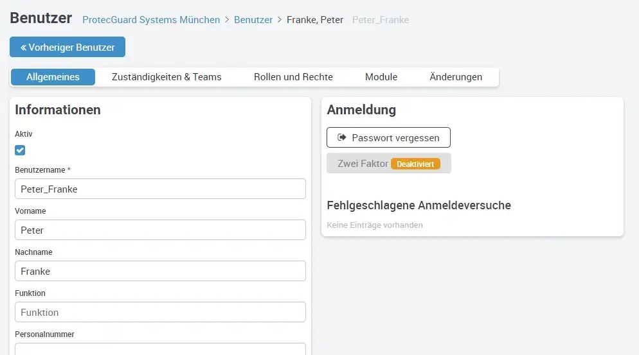The height and width of the screenshot is (355, 639).
Task: Show the Änderungen tab
Action: pyautogui.click(x=456, y=77)
